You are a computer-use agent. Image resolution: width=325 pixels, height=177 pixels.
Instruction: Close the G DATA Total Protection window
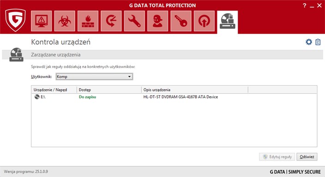(319, 6)
